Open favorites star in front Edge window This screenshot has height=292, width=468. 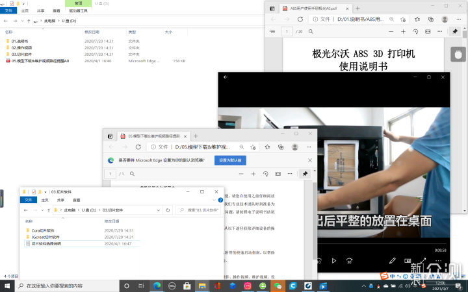pyautogui.click(x=267, y=147)
